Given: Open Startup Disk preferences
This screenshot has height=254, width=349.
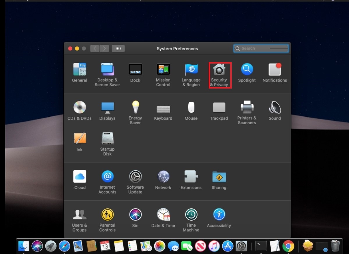Looking at the screenshot, I should pos(107,144).
